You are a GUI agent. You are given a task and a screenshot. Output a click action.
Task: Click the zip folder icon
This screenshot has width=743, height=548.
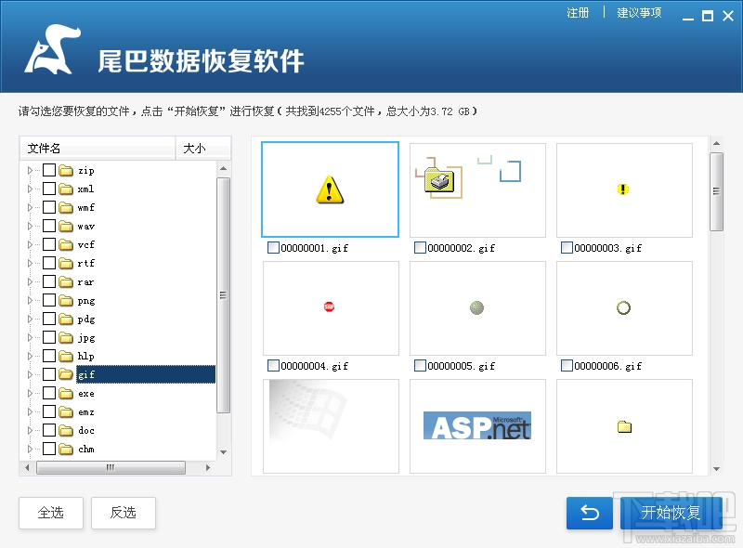[x=66, y=170]
